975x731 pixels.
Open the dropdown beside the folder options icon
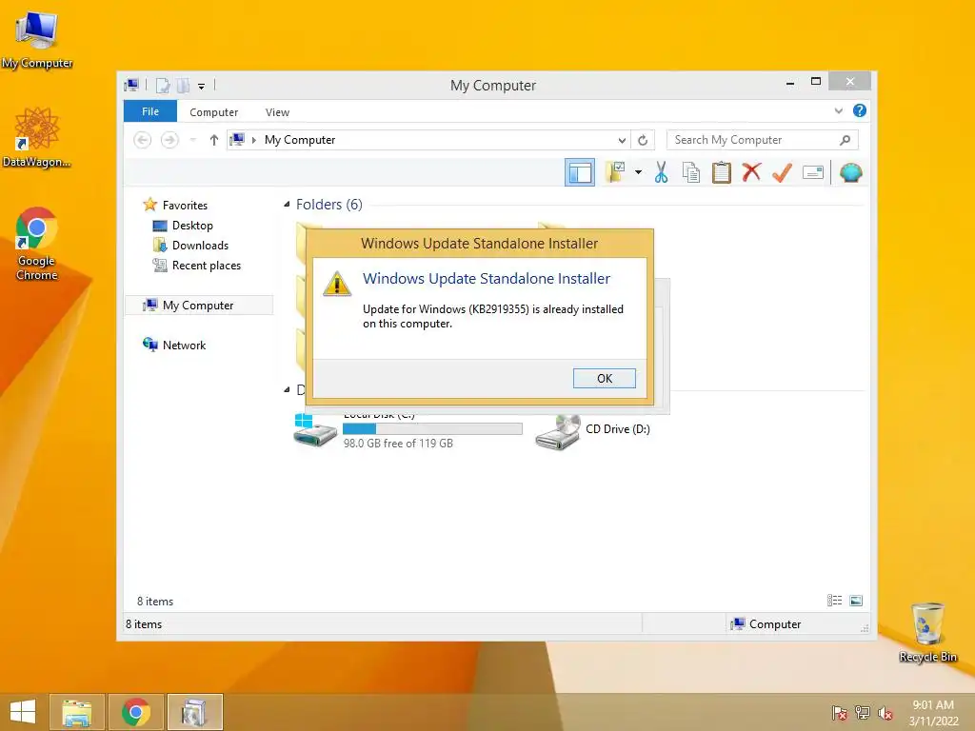click(638, 172)
